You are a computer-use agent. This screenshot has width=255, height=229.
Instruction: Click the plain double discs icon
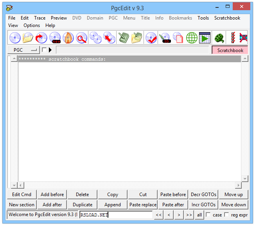(x=95, y=38)
